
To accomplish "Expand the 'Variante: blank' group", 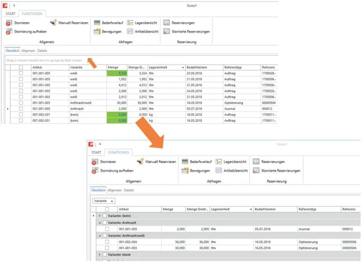I will pos(99,255).
